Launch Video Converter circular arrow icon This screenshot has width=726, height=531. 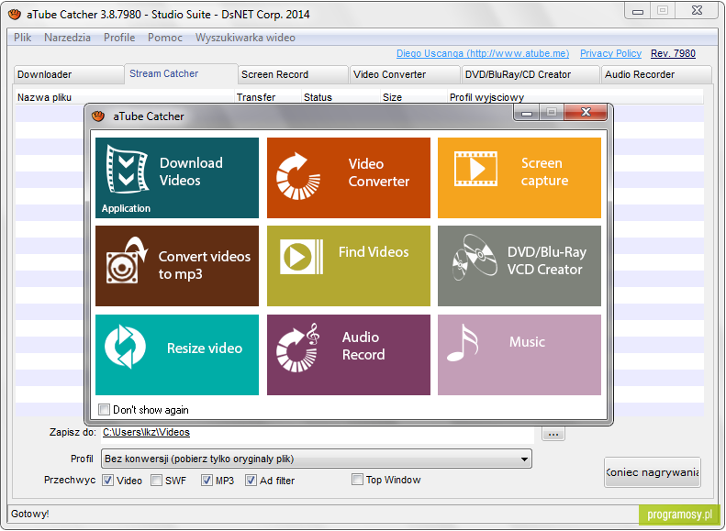point(298,177)
